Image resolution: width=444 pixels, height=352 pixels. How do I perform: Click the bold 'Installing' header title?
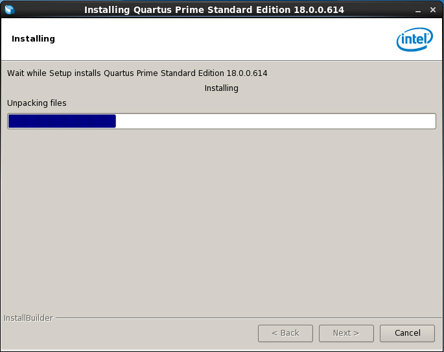tap(33, 39)
